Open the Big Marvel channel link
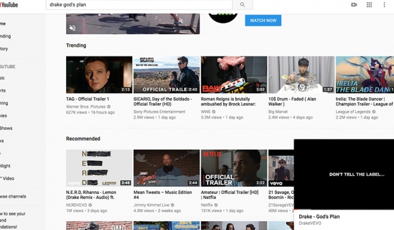 [278, 112]
